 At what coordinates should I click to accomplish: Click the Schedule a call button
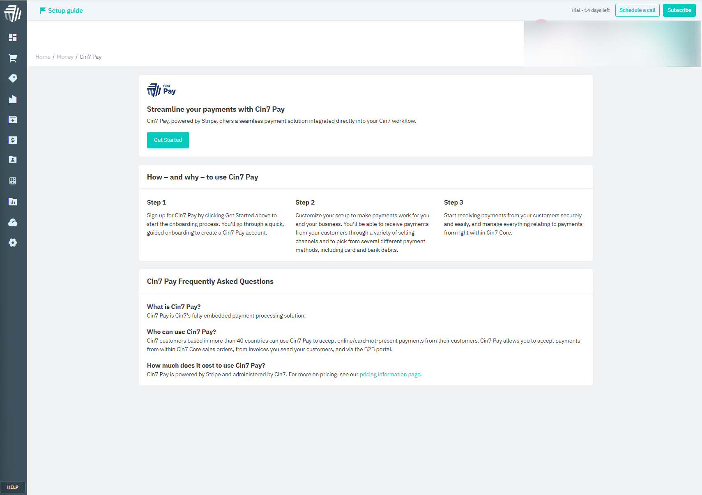pyautogui.click(x=637, y=10)
